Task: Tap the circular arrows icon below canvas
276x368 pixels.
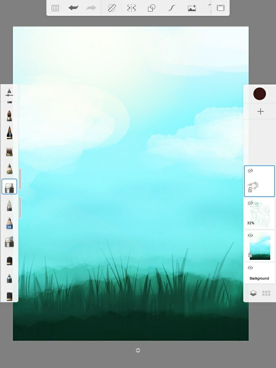Action: tap(138, 350)
